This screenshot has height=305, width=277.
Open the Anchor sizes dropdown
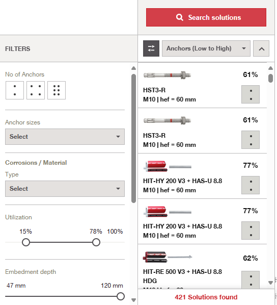pyautogui.click(x=65, y=137)
